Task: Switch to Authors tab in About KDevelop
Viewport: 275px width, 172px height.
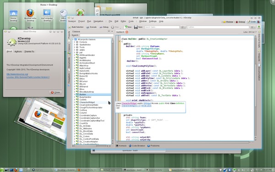Action: (x=18, y=51)
